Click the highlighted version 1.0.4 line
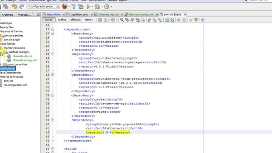Screen dimensions: 272x153 (x=108, y=133)
